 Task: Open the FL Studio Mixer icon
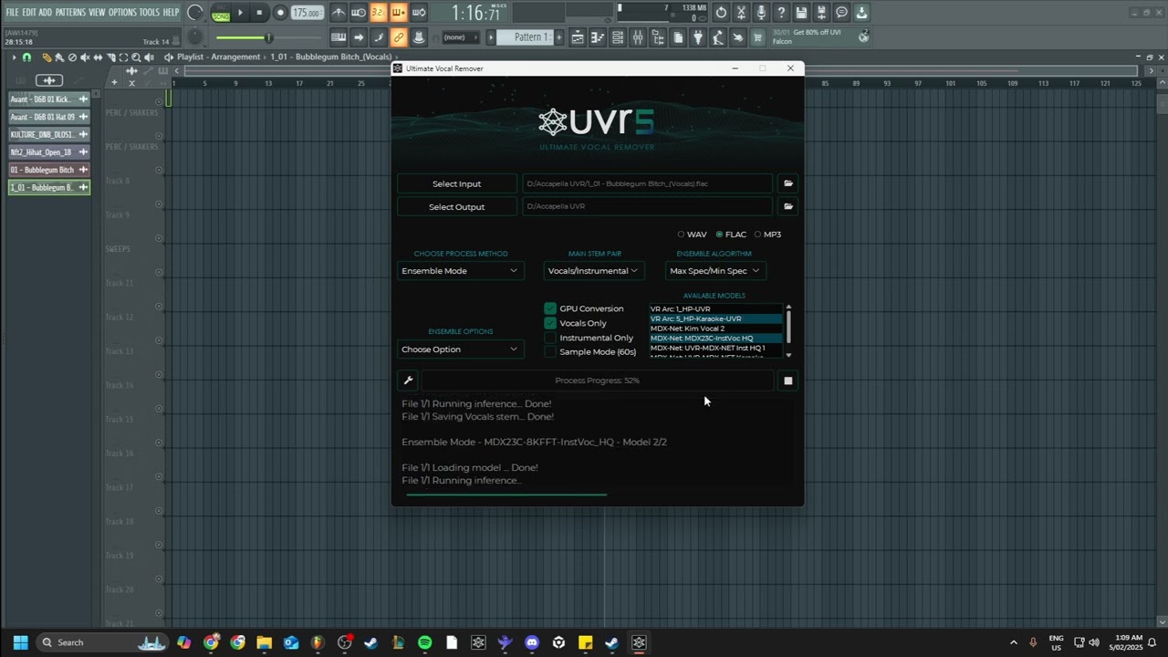tap(638, 37)
